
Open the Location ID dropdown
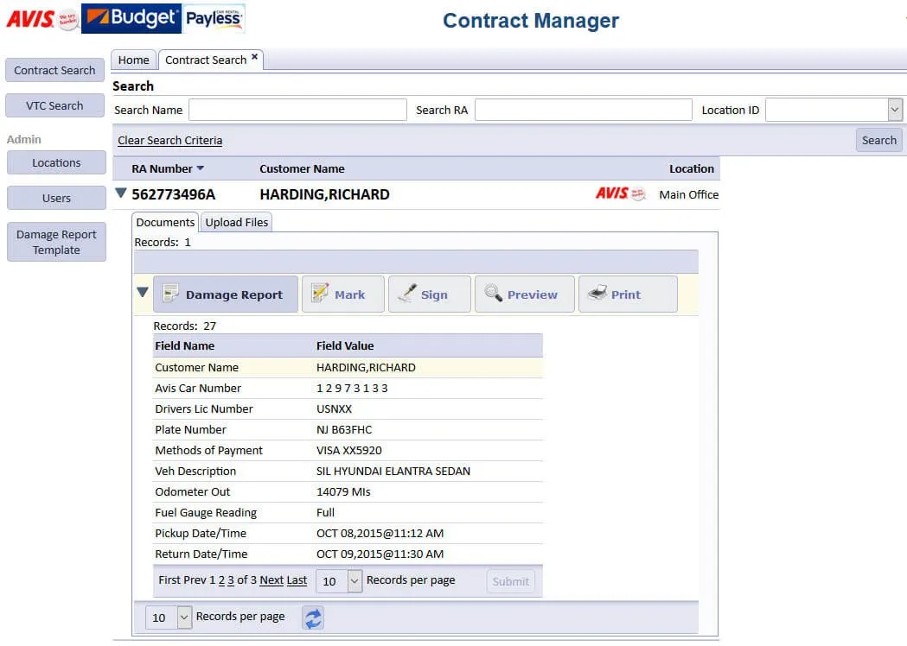point(896,110)
